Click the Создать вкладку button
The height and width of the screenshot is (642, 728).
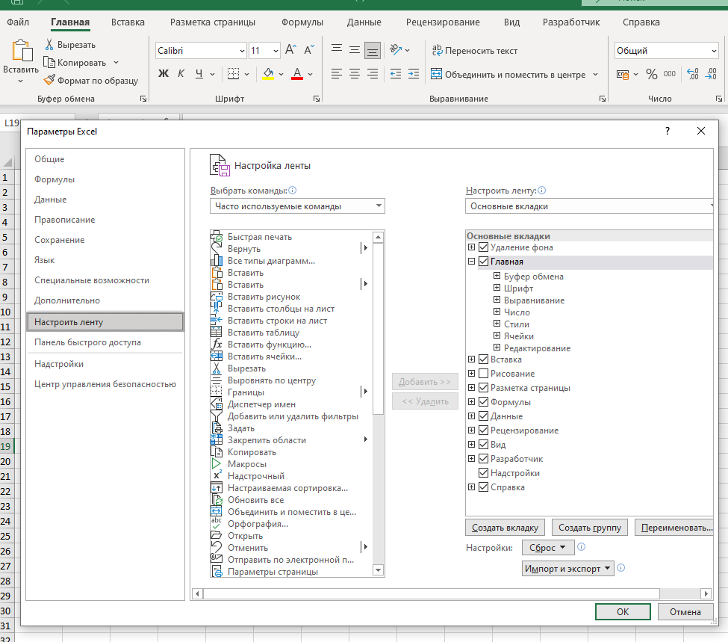click(505, 528)
